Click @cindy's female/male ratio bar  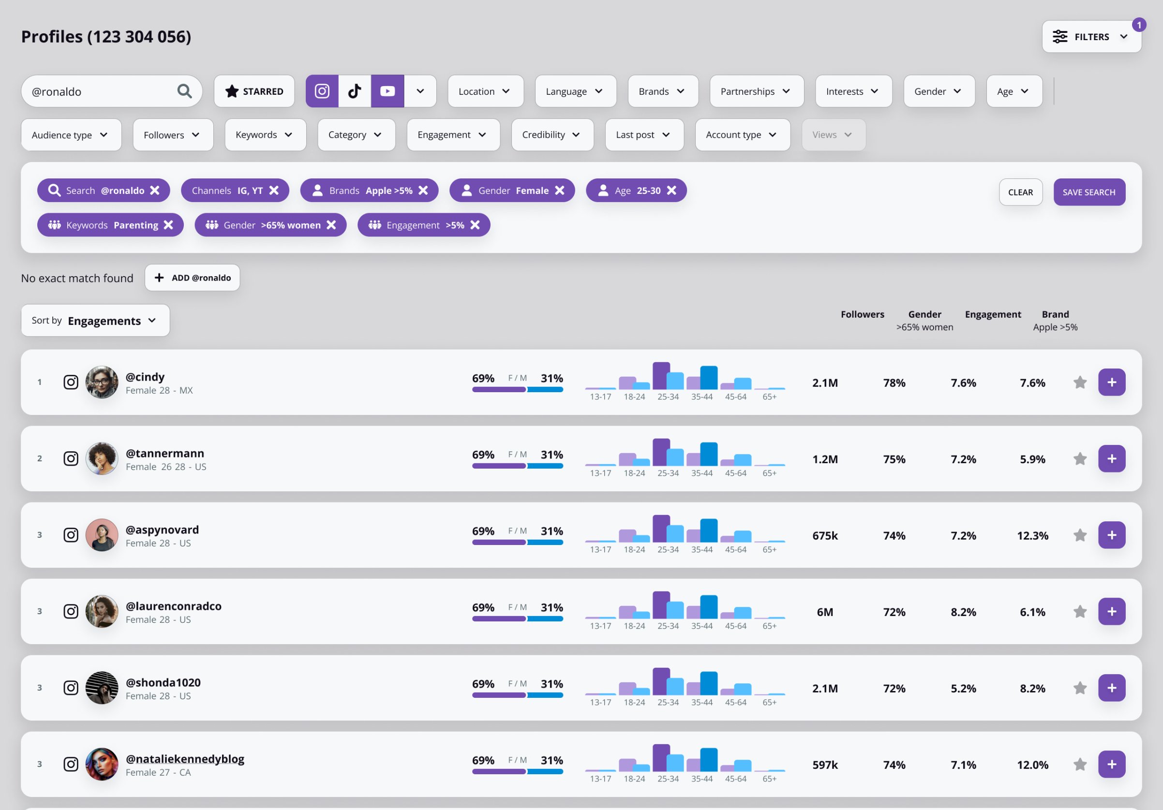pyautogui.click(x=517, y=389)
